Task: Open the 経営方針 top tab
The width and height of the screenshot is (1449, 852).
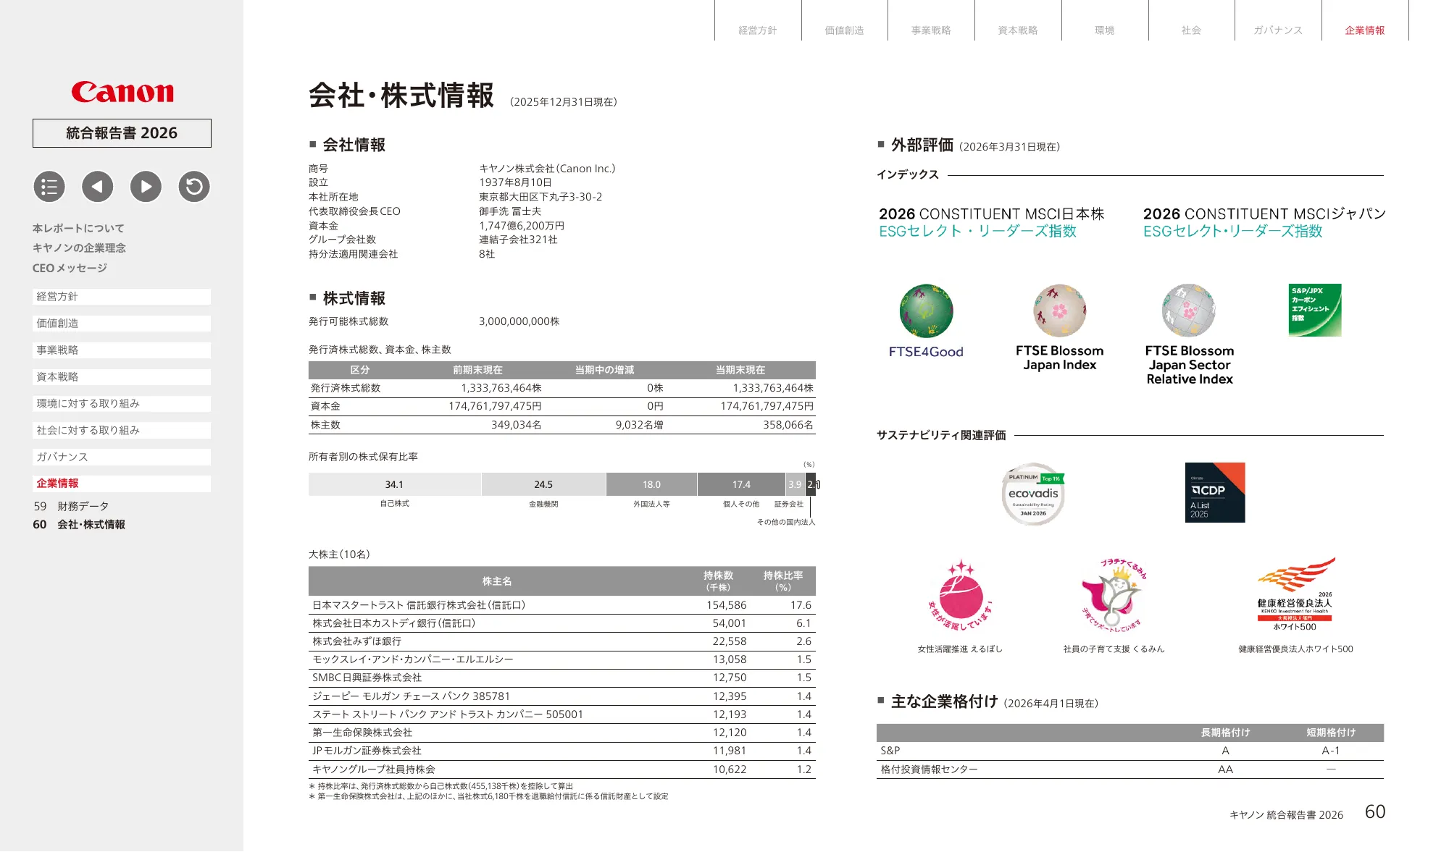Action: coord(758,30)
